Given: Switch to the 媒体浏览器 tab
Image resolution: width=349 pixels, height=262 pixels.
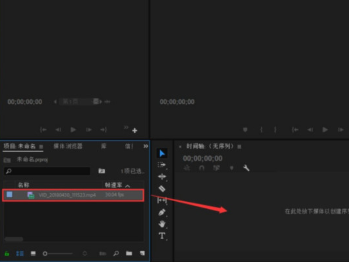Looking at the screenshot, I should (68, 146).
